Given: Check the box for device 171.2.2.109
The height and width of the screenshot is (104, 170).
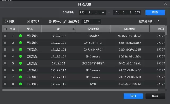Looking at the screenshot, I should click(5, 56).
